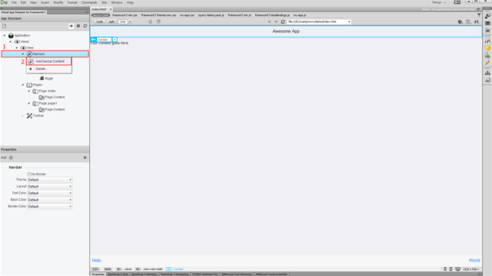Click the plus icon next to navbar tag
The image size is (492, 276).
[114, 39]
